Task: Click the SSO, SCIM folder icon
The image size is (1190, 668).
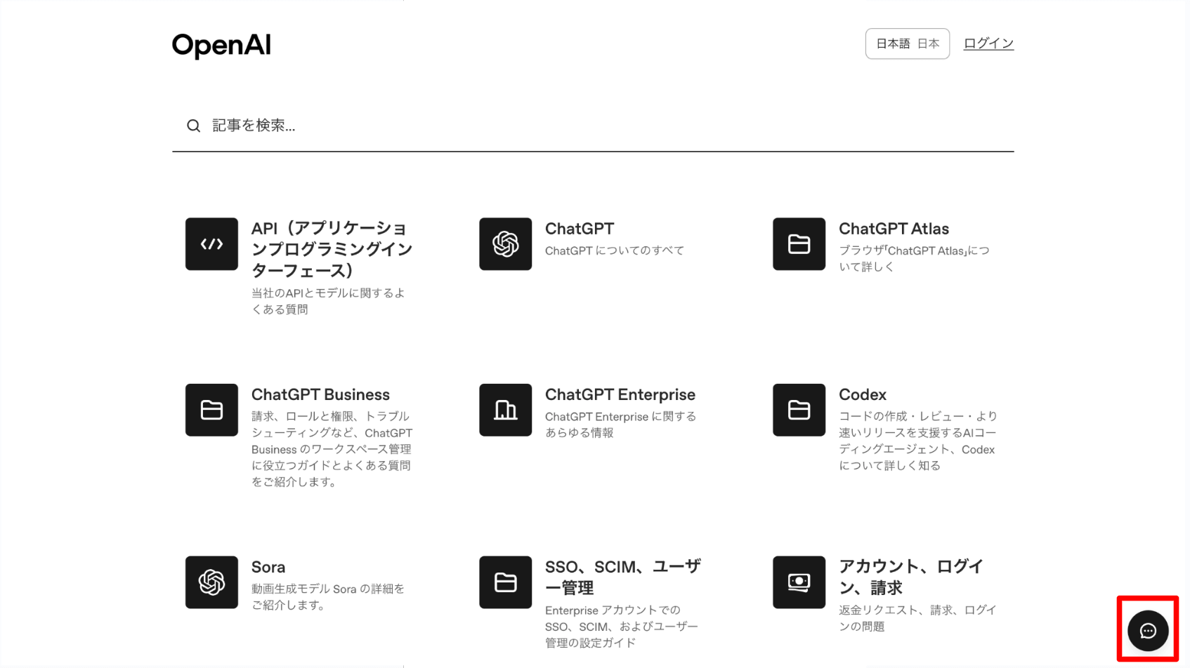Action: [505, 582]
